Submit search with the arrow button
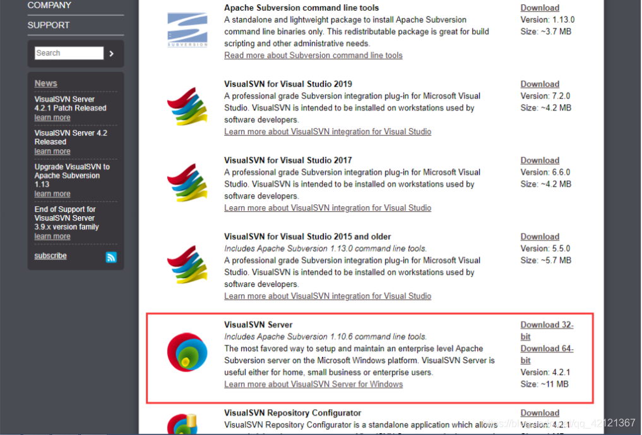The width and height of the screenshot is (642, 435). 111,54
